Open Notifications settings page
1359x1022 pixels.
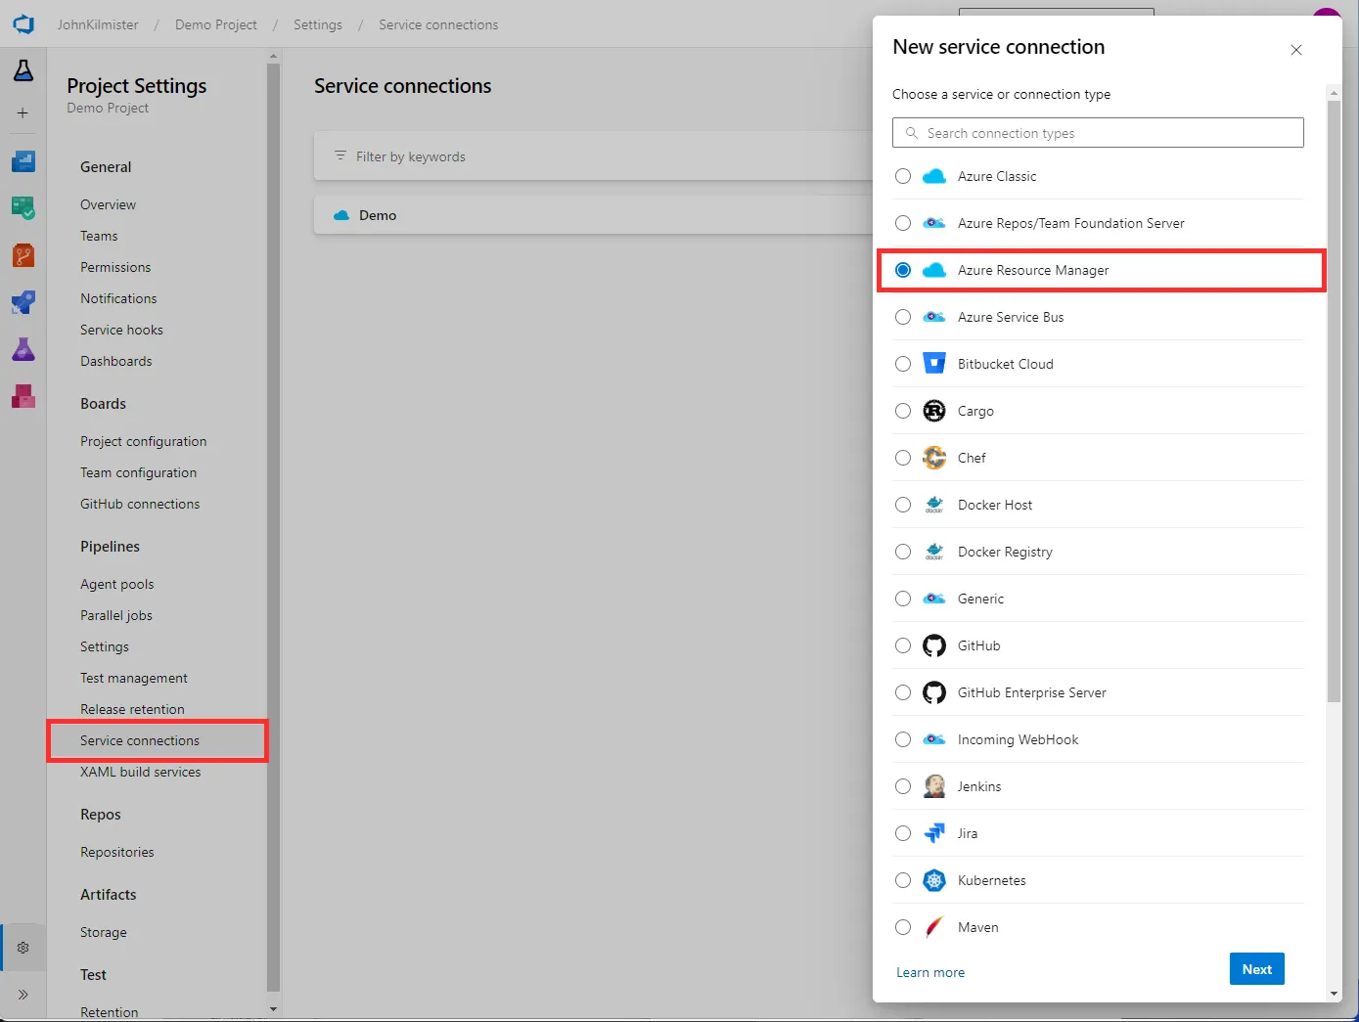(118, 298)
